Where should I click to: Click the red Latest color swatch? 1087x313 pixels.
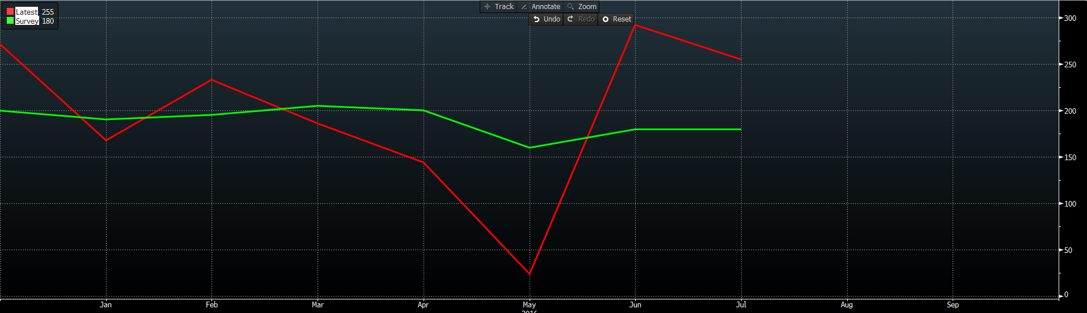[x=10, y=12]
